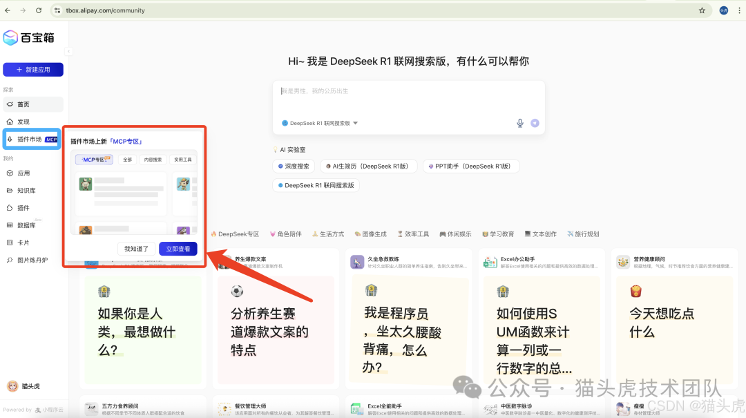The image size is (746, 418).
Task: Click the 五方力食养顾问 app icon
Action: point(91,409)
